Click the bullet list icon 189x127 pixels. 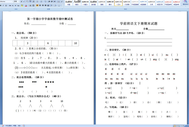point(37,2)
